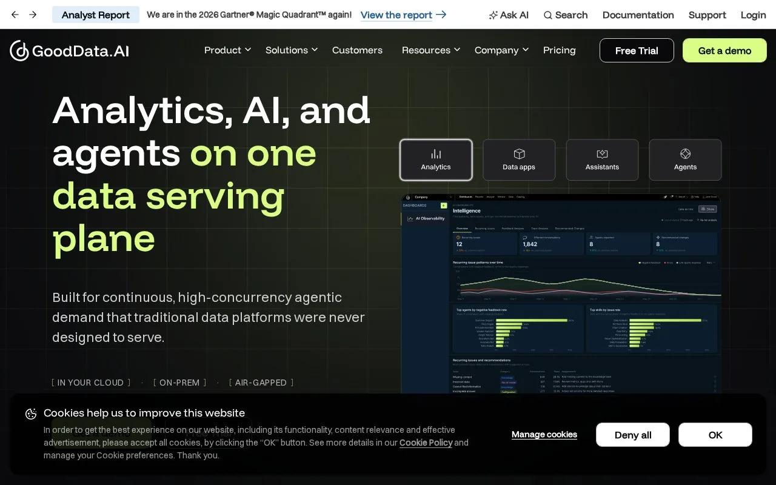
Task: Open the GoodData.AI logo home link
Action: 70,51
